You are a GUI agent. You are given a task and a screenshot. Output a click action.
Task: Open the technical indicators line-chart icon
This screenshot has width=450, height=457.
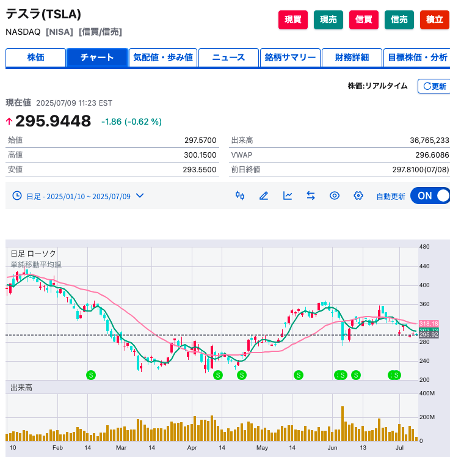[287, 196]
